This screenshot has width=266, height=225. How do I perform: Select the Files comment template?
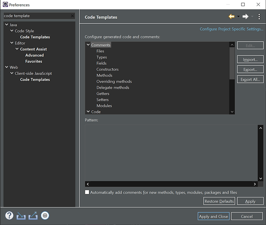pos(100,51)
